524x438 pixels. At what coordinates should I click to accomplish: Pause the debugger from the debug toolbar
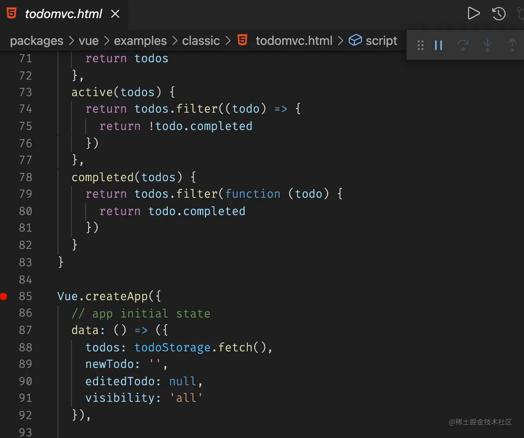(439, 45)
